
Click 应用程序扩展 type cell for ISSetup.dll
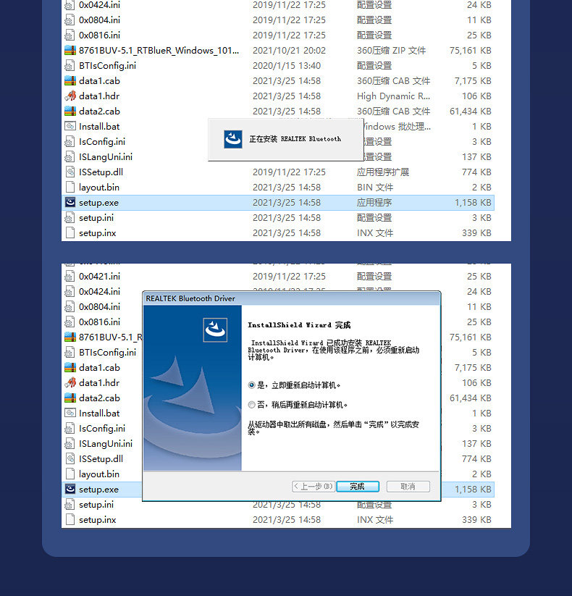pos(383,172)
